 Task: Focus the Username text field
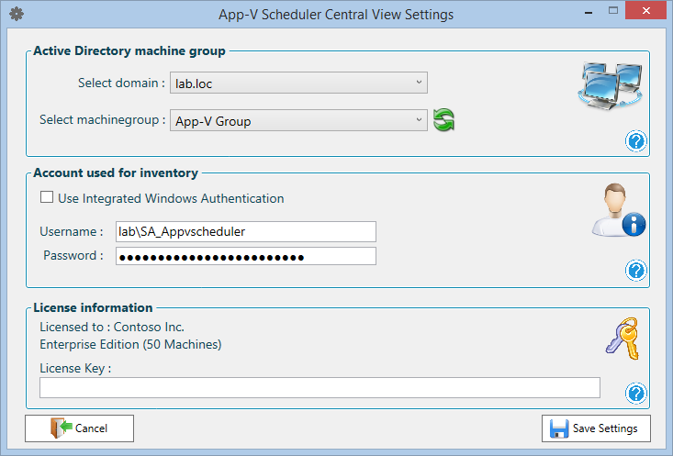point(246,231)
